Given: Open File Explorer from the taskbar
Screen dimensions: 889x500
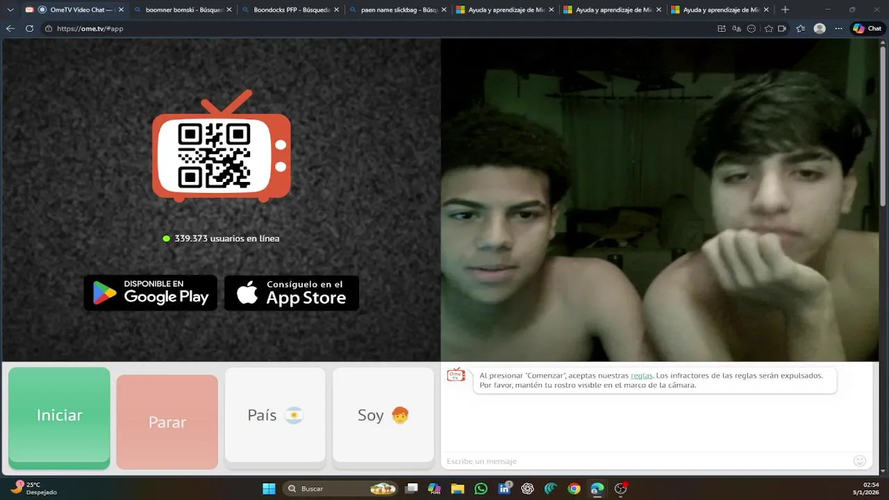Looking at the screenshot, I should click(458, 489).
